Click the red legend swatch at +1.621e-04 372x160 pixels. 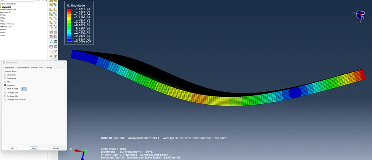pos(69,10)
